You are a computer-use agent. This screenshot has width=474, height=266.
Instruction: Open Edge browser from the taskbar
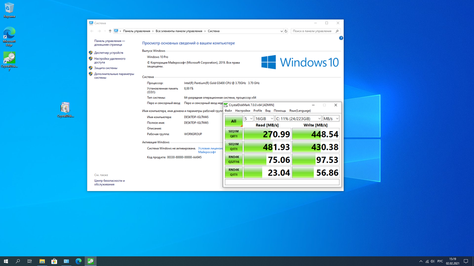[78, 261]
